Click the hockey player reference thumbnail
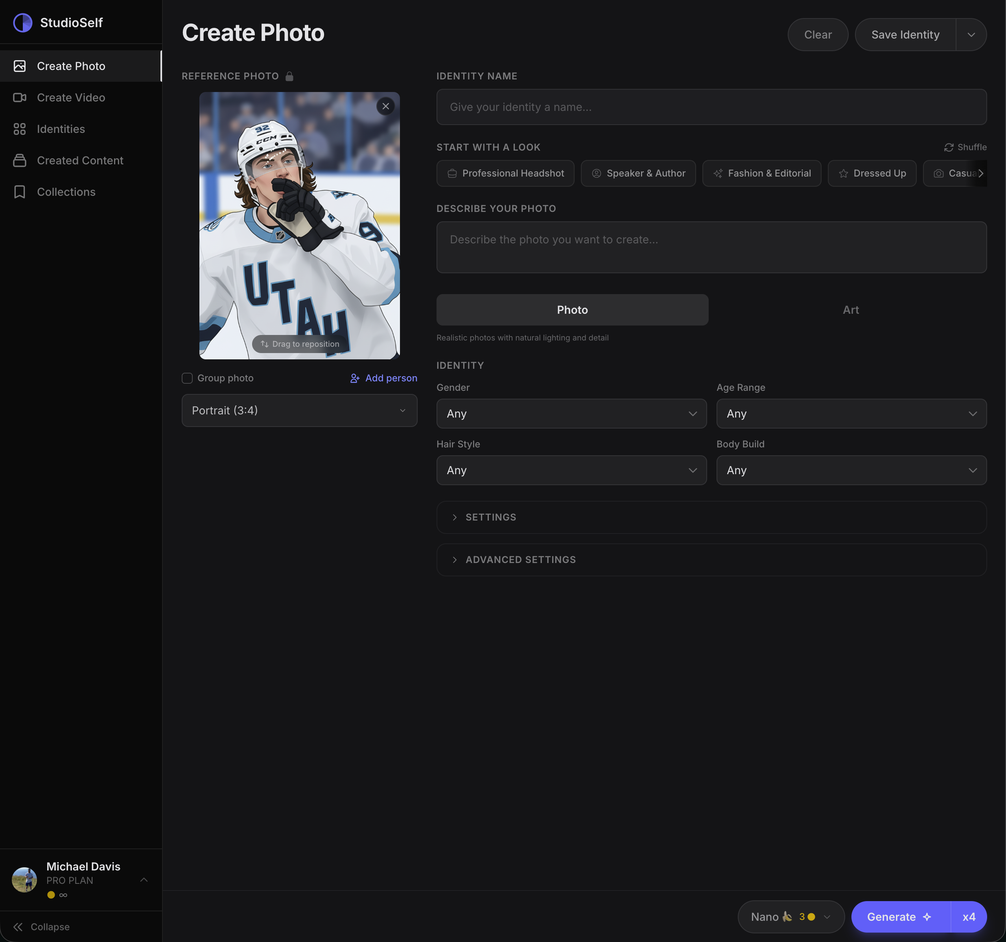The image size is (1006, 942). pos(299,225)
